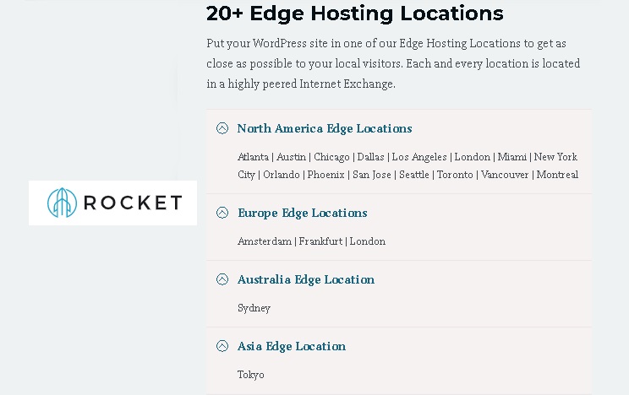The width and height of the screenshot is (629, 395).
Task: Select Amsterdam in the Europe locations list
Action: tap(265, 241)
